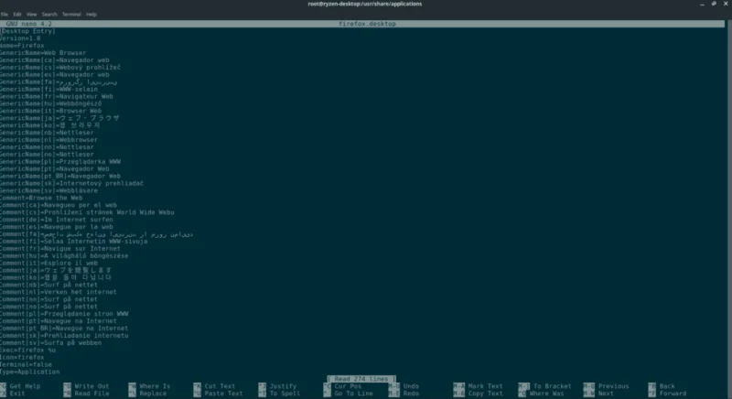
Task: Click the To Spell shortcut label
Action: tap(285, 394)
